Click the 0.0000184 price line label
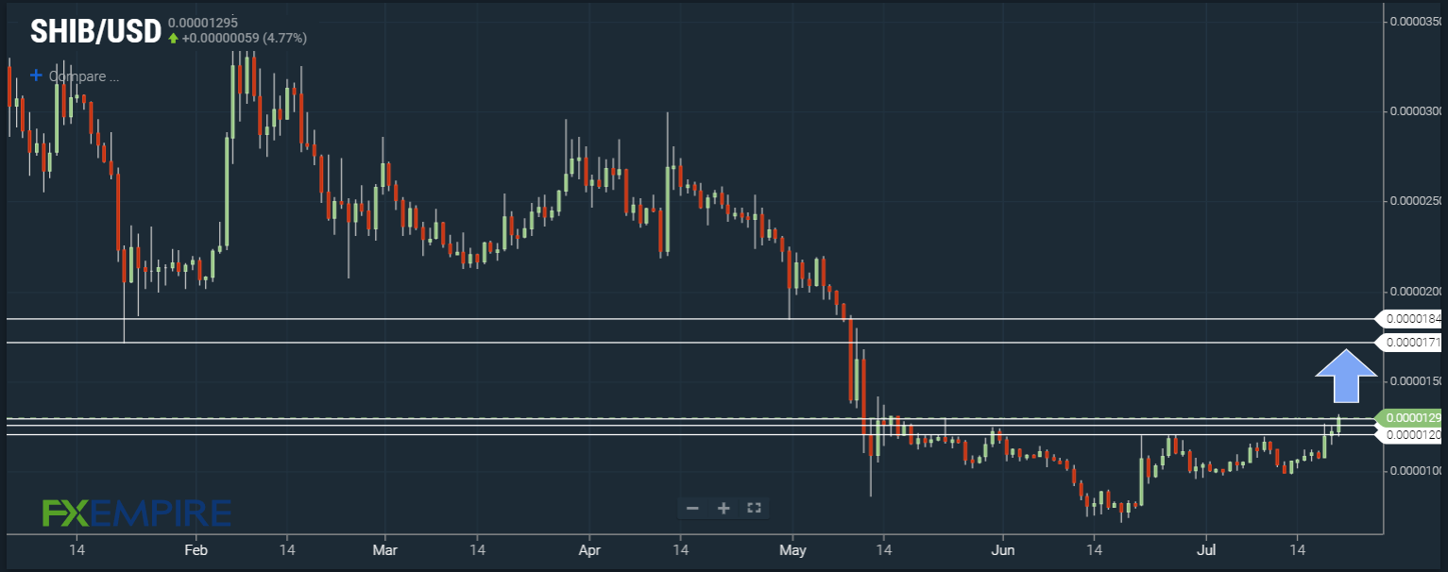Image resolution: width=1448 pixels, height=572 pixels. pos(1410,319)
